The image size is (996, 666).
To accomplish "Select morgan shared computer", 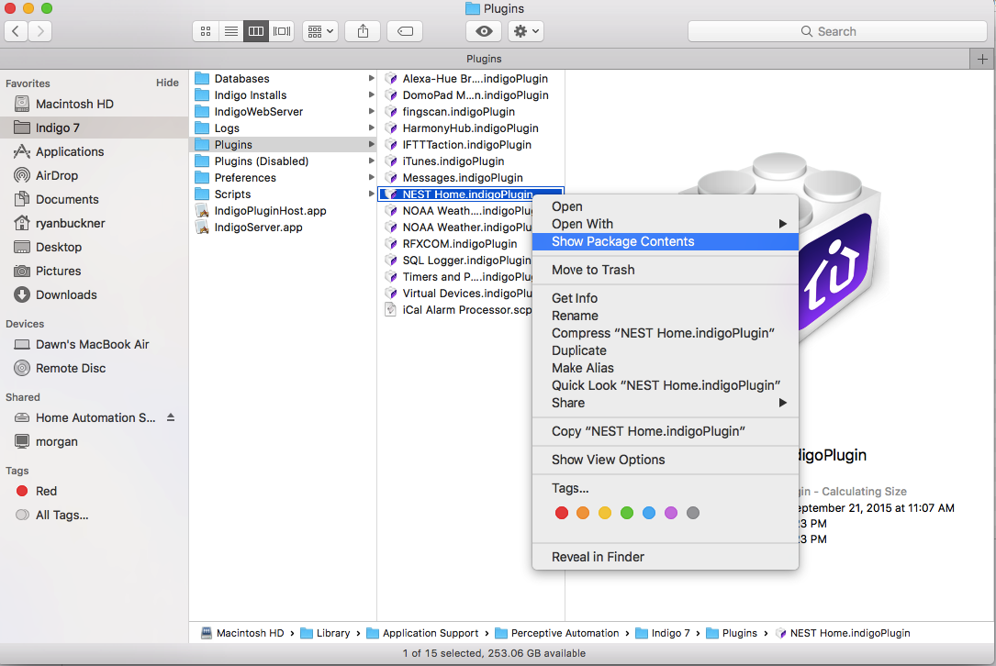I will pyautogui.click(x=94, y=441).
